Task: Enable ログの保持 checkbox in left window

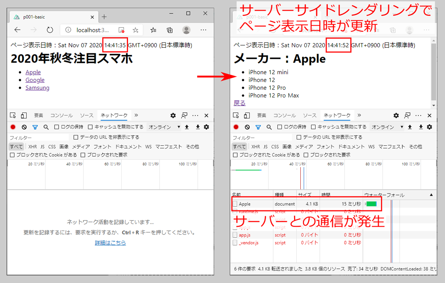Action: [57, 127]
